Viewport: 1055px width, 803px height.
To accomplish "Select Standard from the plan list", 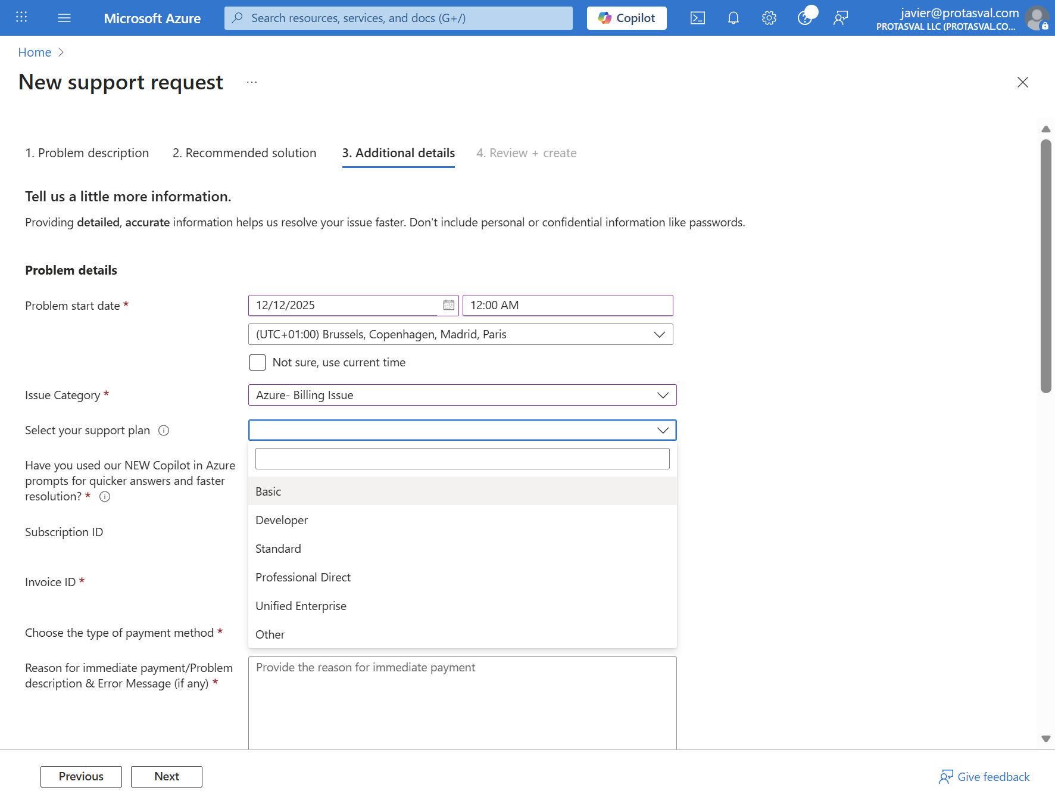I will 463,549.
